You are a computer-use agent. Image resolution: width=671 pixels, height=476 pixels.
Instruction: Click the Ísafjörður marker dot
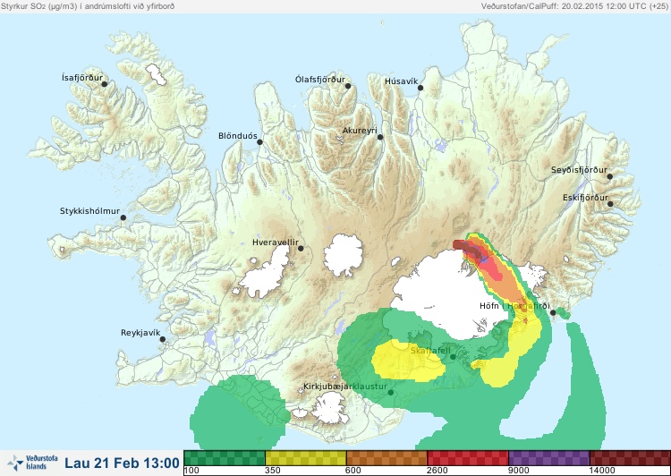[104, 84]
